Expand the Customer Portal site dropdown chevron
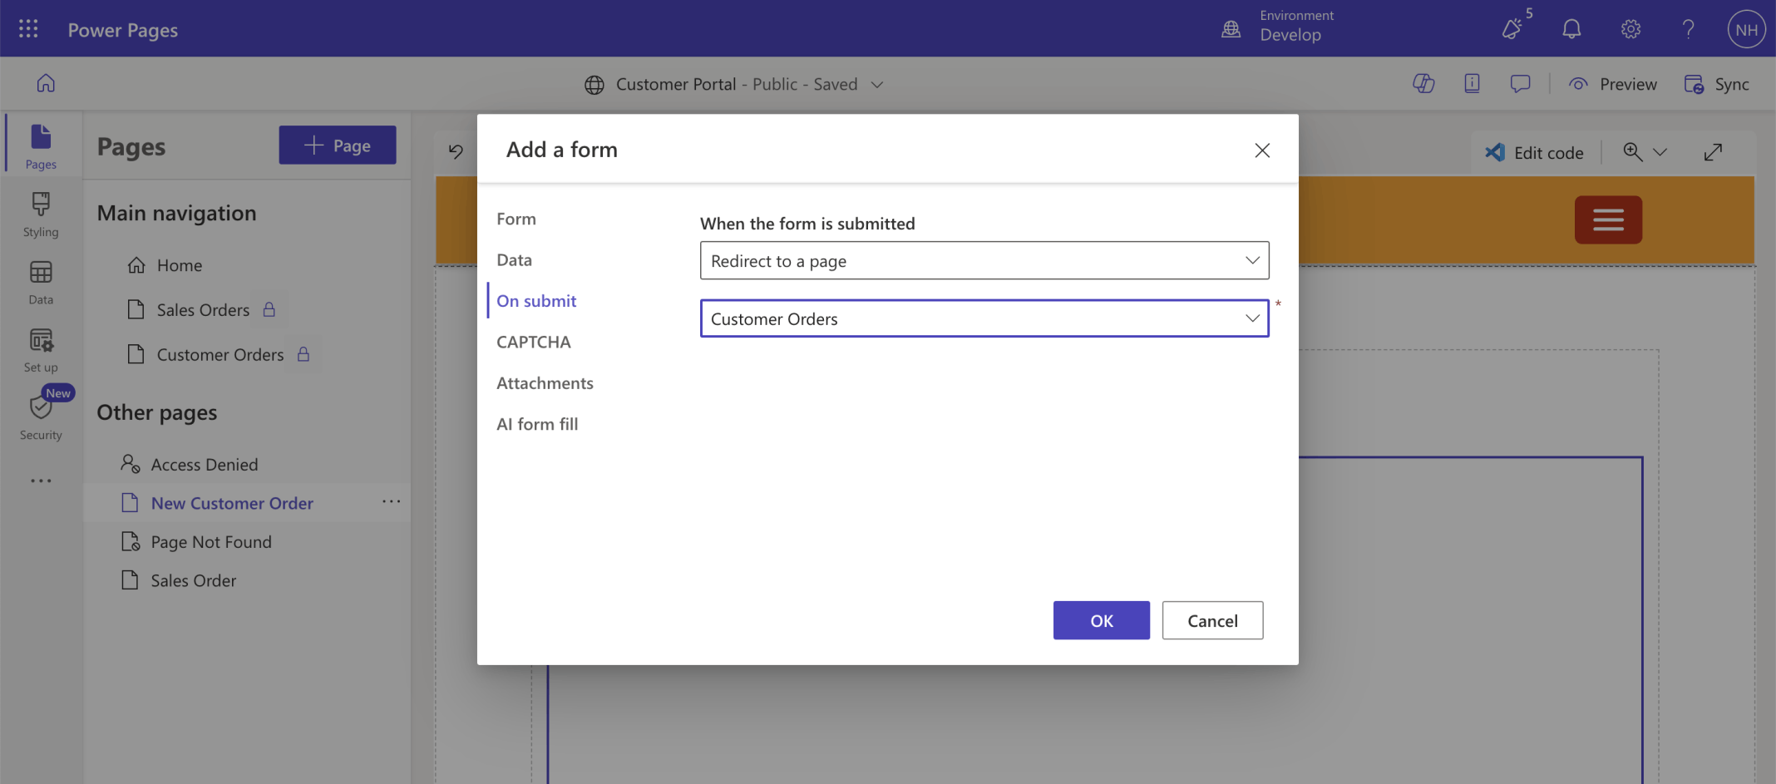This screenshot has height=784, width=1776. click(x=877, y=85)
